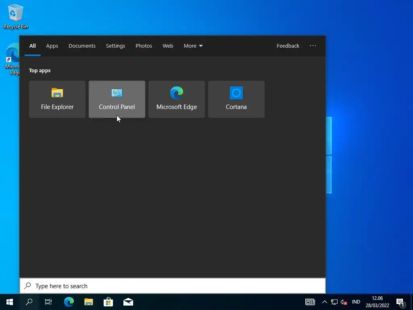The image size is (413, 310).
Task: Open File Explorer from Top apps
Action: click(x=57, y=99)
